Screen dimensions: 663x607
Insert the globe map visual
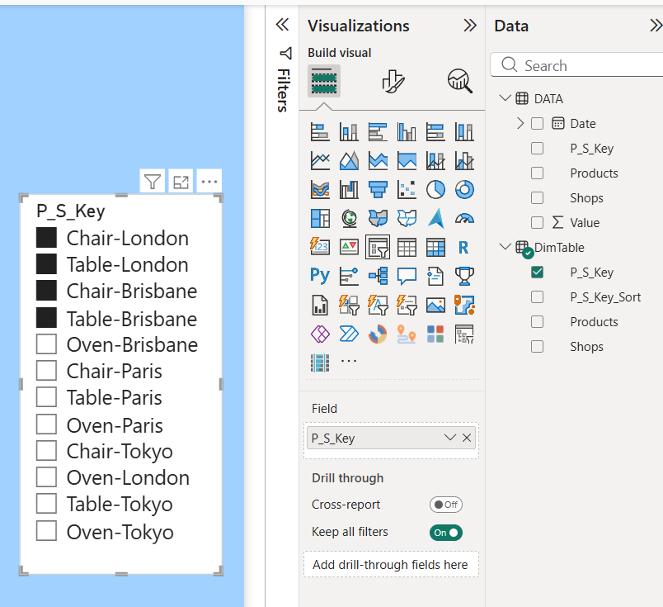click(x=349, y=219)
